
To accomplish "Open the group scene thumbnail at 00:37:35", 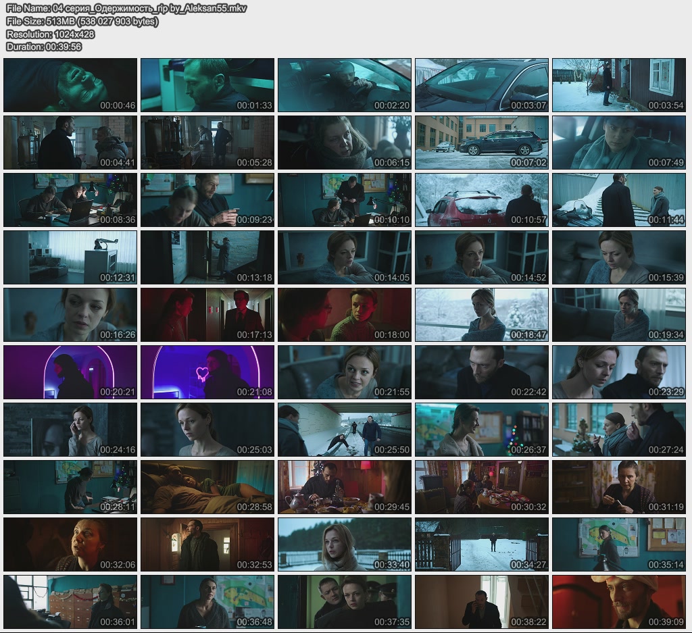I will click(345, 602).
